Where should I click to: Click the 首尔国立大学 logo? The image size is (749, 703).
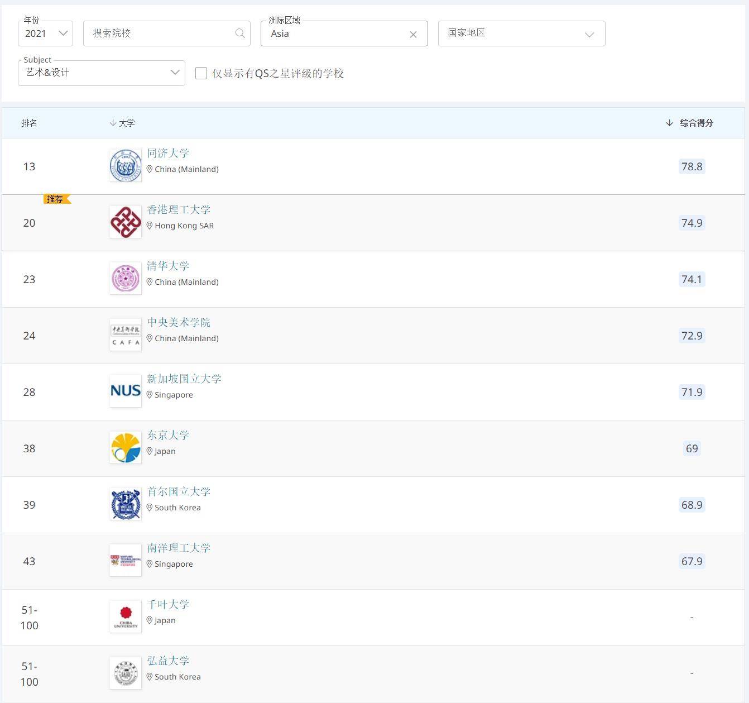(126, 504)
